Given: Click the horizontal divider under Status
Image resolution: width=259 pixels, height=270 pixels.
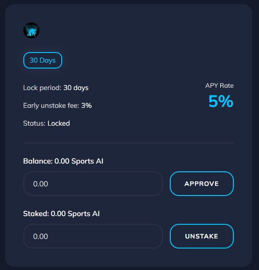Looking at the screenshot, I should [129, 143].
